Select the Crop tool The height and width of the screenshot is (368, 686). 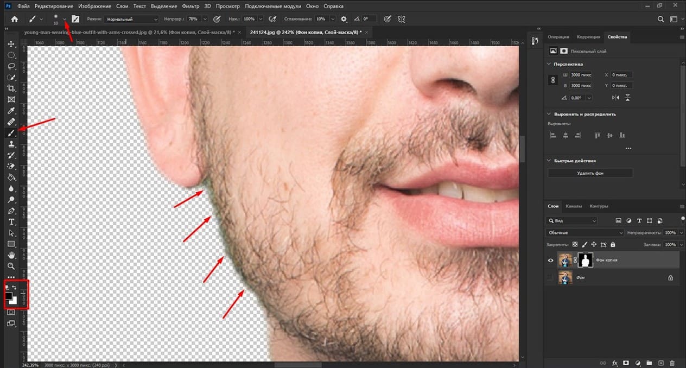tap(11, 88)
